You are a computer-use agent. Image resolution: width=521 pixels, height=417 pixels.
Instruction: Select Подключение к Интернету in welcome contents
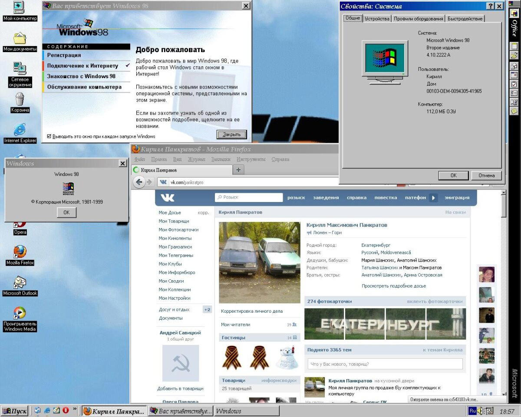pyautogui.click(x=86, y=66)
